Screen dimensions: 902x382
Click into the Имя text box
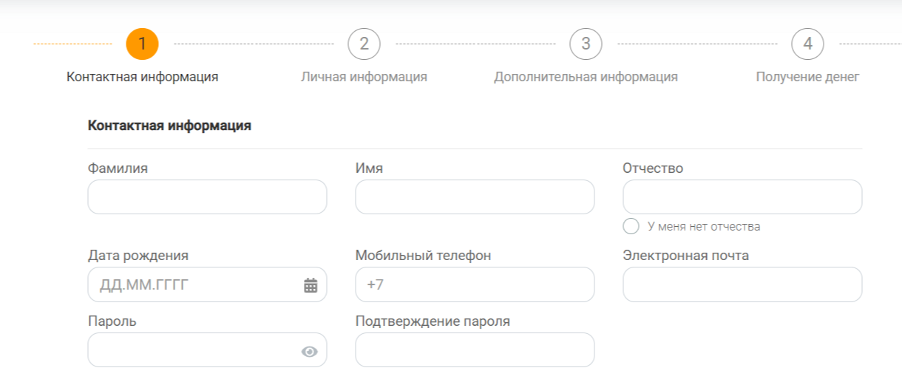pos(475,197)
